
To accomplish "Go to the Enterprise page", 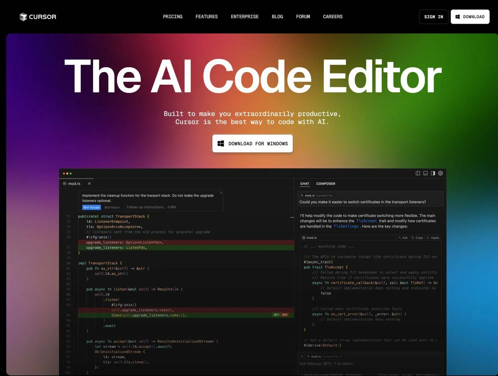I will pyautogui.click(x=245, y=17).
